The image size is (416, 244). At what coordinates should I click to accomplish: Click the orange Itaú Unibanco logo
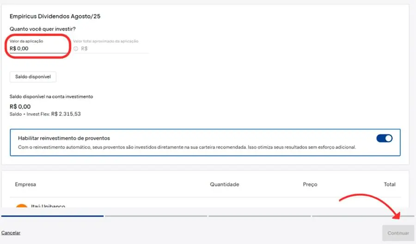click(x=21, y=206)
